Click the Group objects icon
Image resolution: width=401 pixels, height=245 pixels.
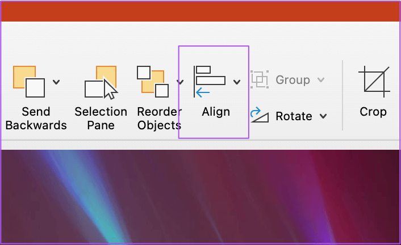[260, 79]
